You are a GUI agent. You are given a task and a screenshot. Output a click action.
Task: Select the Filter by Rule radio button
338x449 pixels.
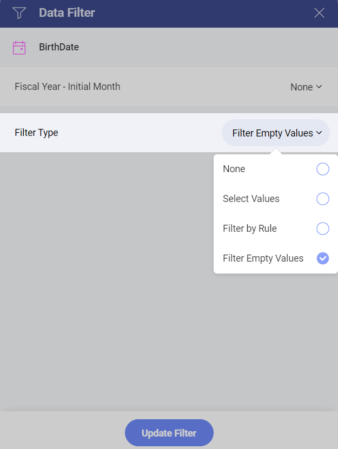click(322, 229)
